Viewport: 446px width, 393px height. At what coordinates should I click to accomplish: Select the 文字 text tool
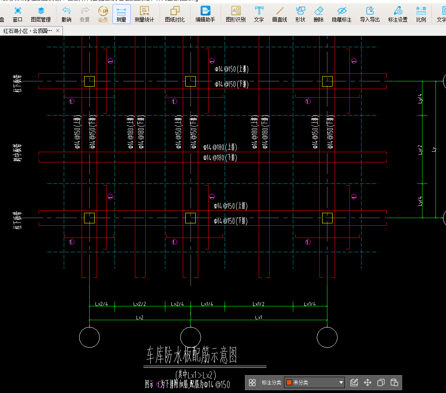259,15
